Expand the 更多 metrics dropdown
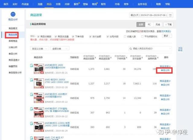193x140 pixels. [x=167, y=36]
